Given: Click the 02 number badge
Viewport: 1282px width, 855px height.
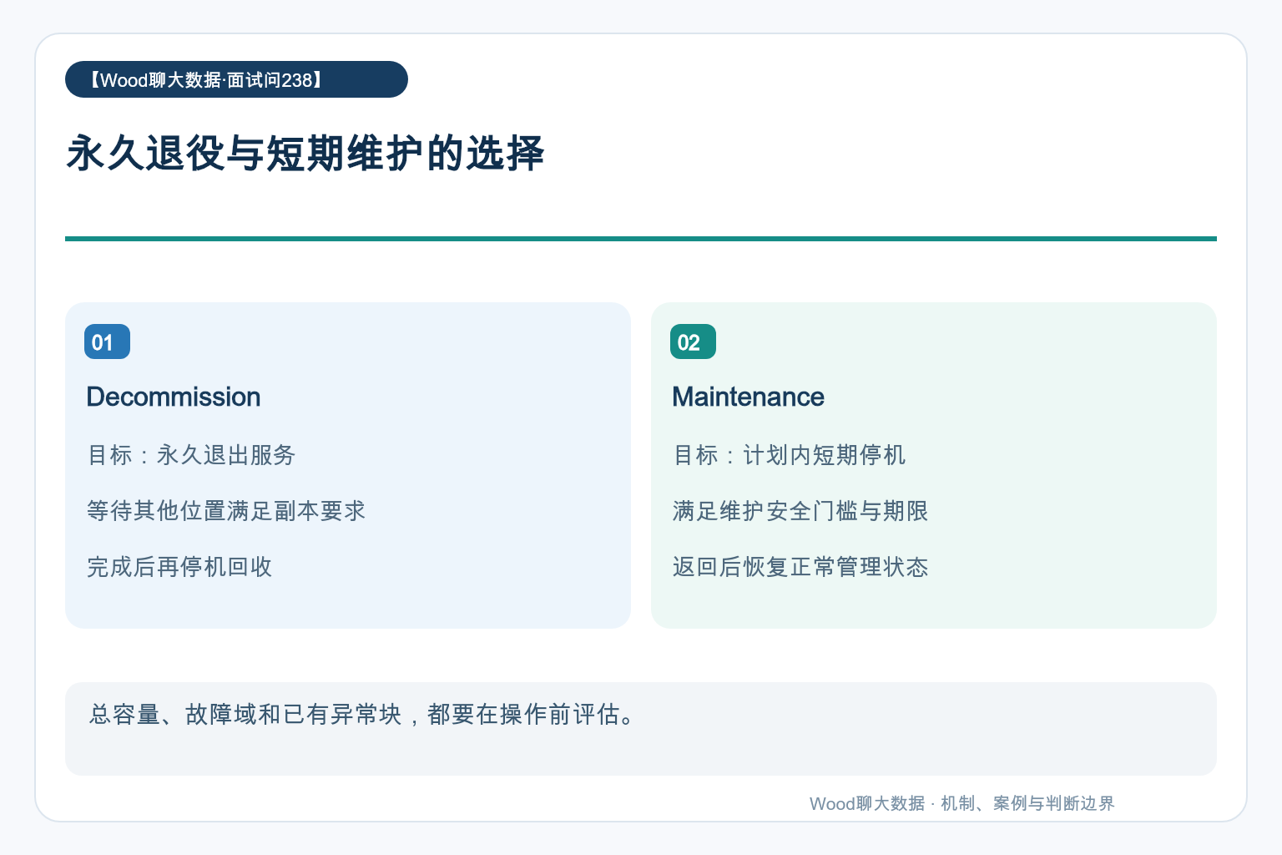Looking at the screenshot, I should click(x=693, y=341).
